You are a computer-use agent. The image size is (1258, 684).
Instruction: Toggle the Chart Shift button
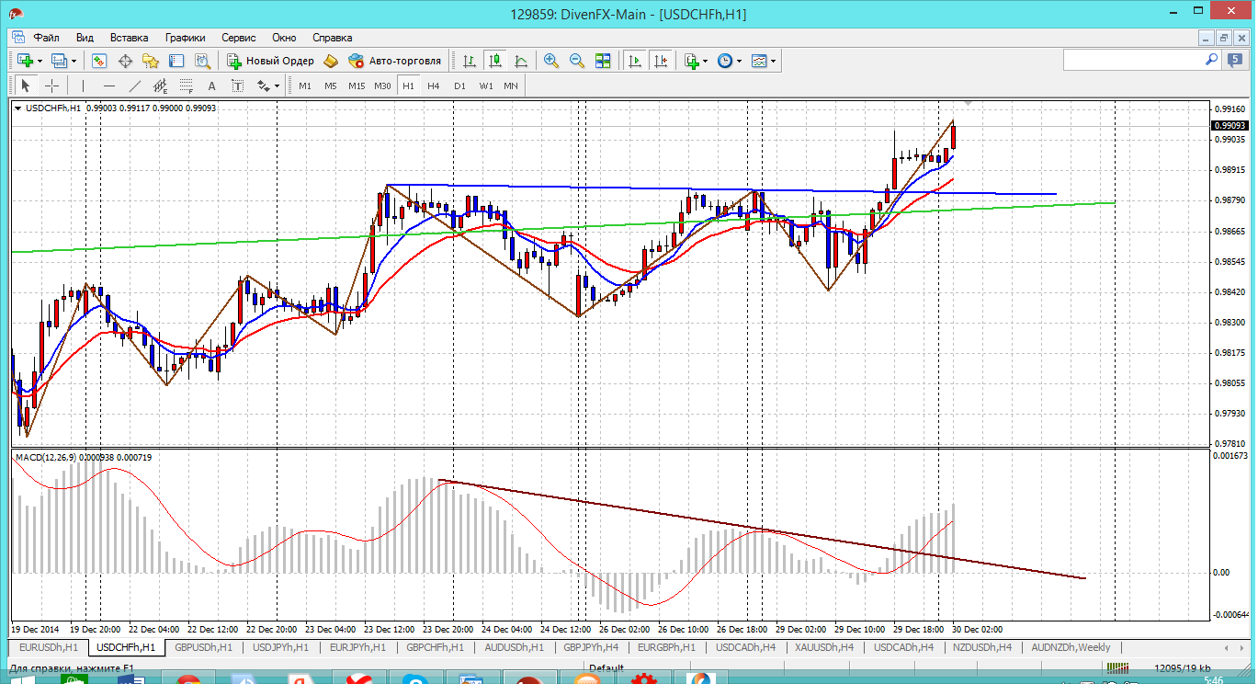point(660,61)
